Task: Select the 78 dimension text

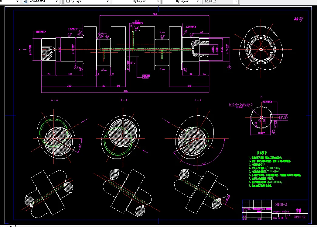Action: click(49, 74)
